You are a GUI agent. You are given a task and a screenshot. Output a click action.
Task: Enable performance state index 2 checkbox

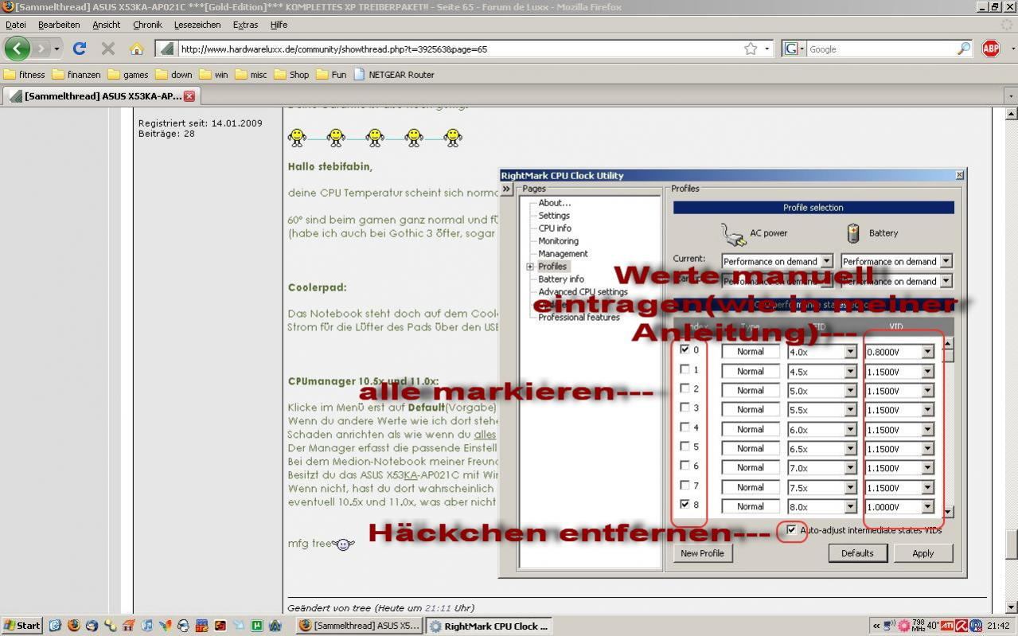(x=685, y=388)
